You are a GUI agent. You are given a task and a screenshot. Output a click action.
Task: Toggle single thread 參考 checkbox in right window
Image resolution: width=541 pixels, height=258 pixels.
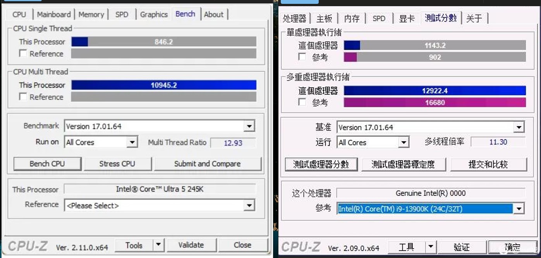tap(302, 57)
